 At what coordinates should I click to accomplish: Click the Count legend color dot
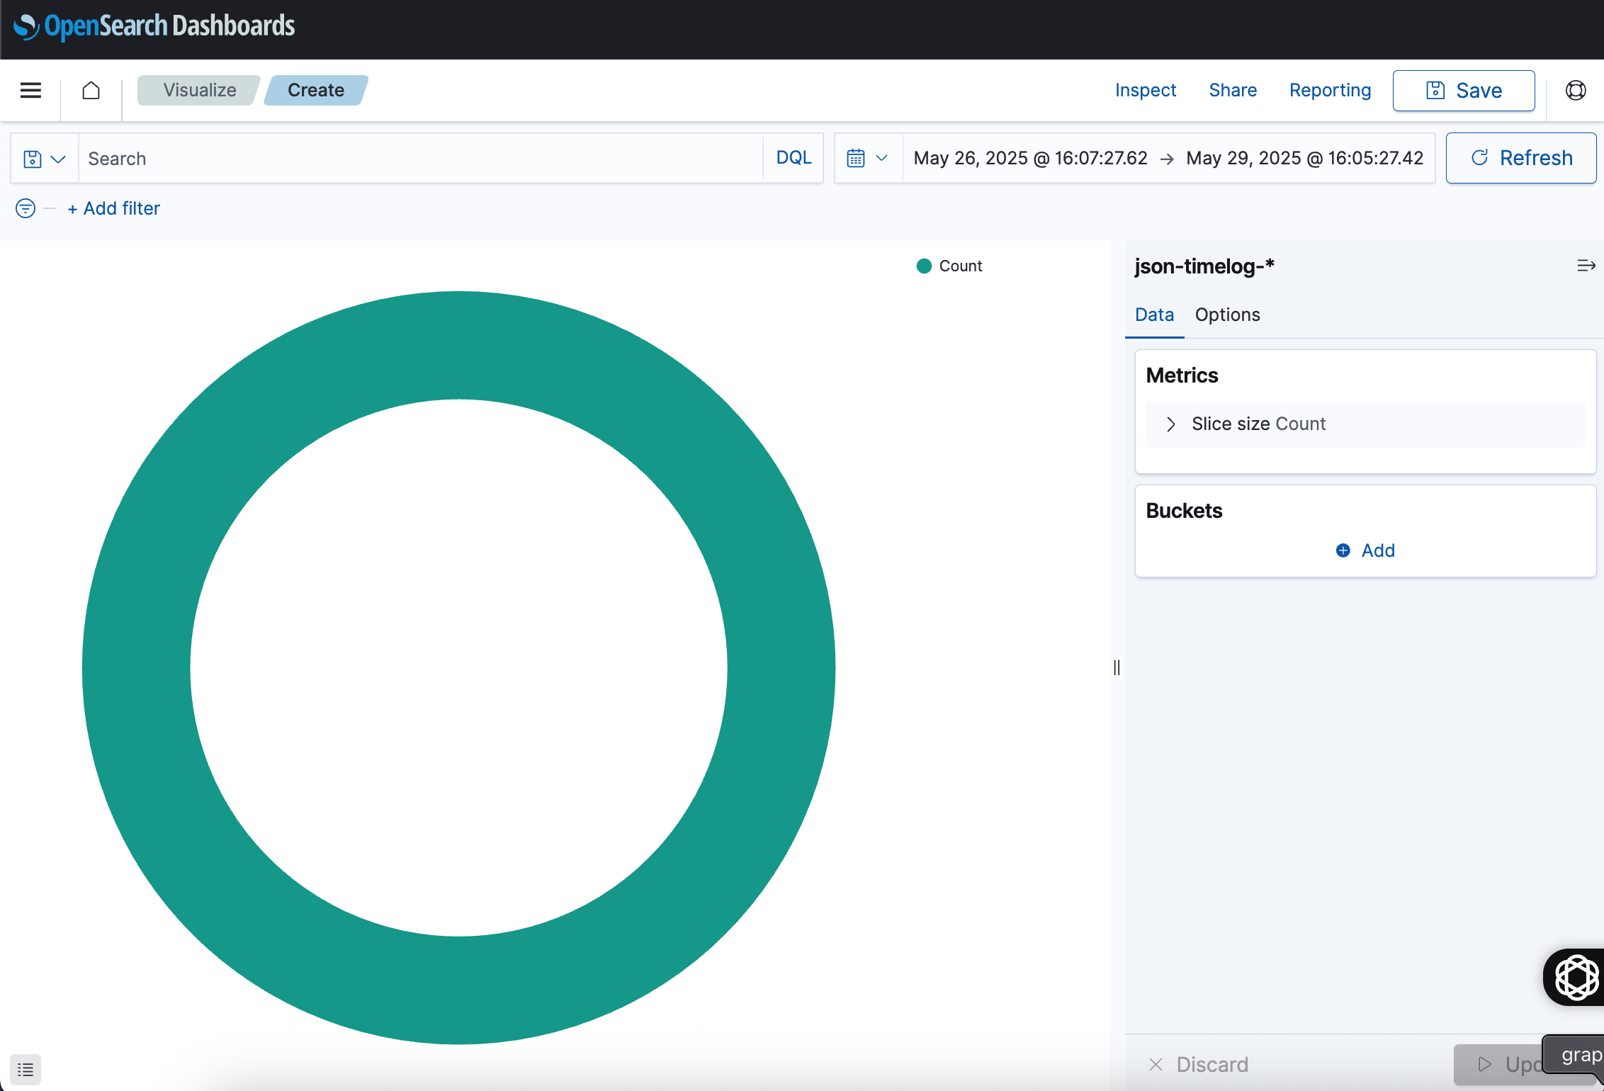tap(924, 266)
